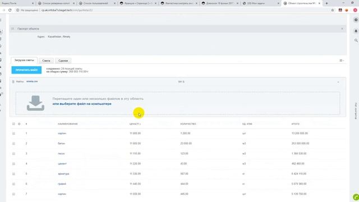This screenshot has width=359, height=202.
Task: Switch to the Смета tab
Action: [46, 61]
